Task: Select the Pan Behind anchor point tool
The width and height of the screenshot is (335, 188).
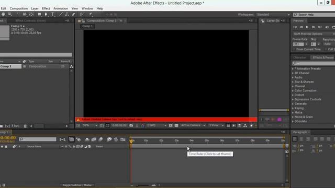Action: tap(31, 14)
